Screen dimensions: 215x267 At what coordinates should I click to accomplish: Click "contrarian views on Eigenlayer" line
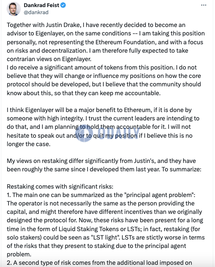[49, 59]
